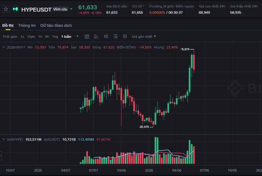The height and width of the screenshot is (176, 262).
Task: Select the 4h timeframe
Action: [x=47, y=37]
